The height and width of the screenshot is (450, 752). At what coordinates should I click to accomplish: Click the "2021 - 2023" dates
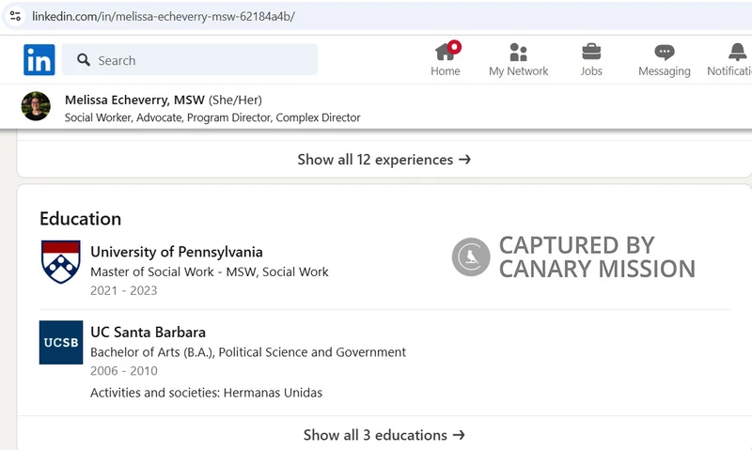pos(124,290)
